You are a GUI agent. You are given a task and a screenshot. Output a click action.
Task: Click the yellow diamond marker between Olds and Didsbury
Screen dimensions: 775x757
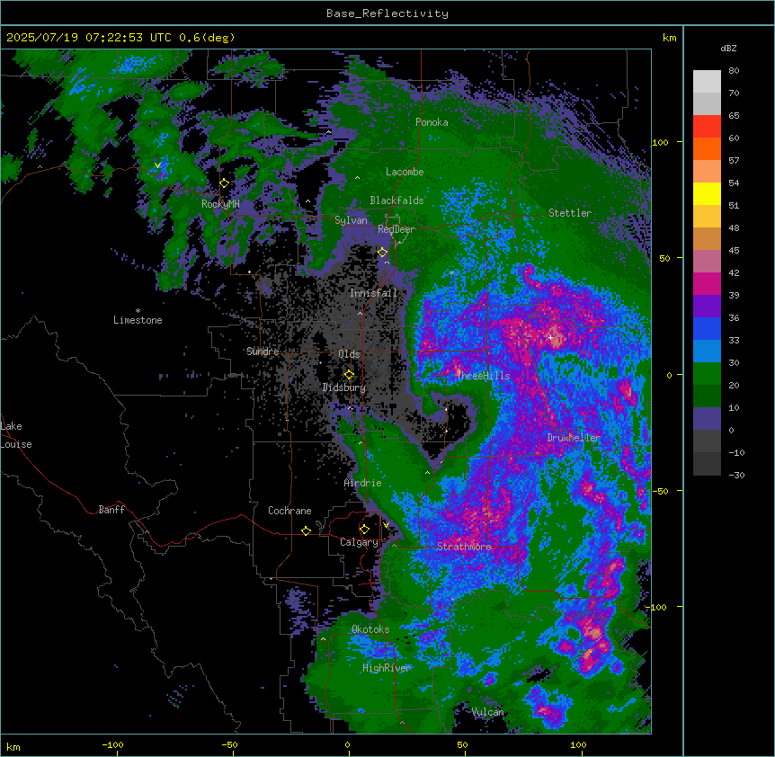[x=349, y=375]
